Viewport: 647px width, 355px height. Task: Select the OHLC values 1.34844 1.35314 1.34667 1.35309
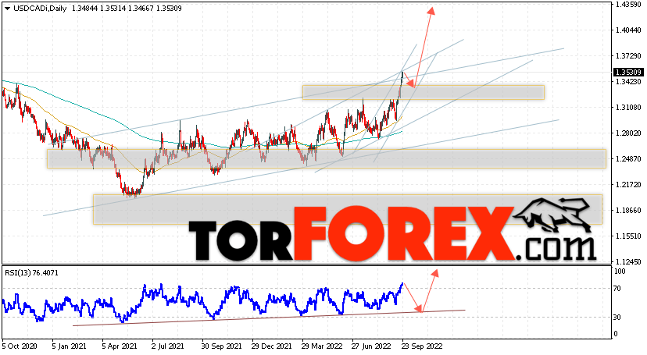pyautogui.click(x=127, y=9)
